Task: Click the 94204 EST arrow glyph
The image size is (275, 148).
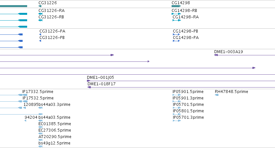Action: pos(26,121)
